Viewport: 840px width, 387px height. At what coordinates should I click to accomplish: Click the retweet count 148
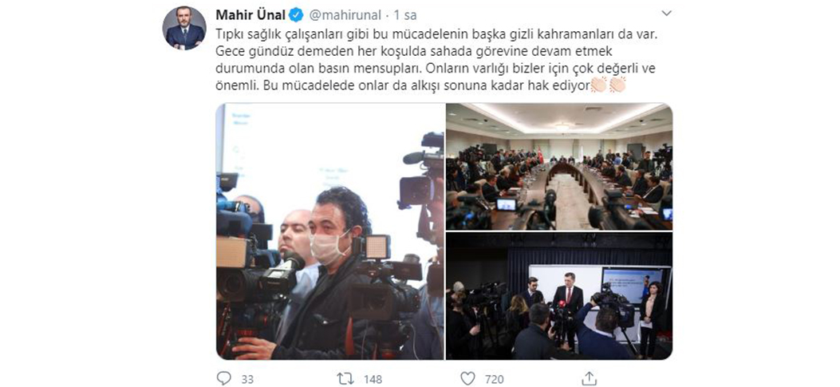tap(373, 380)
